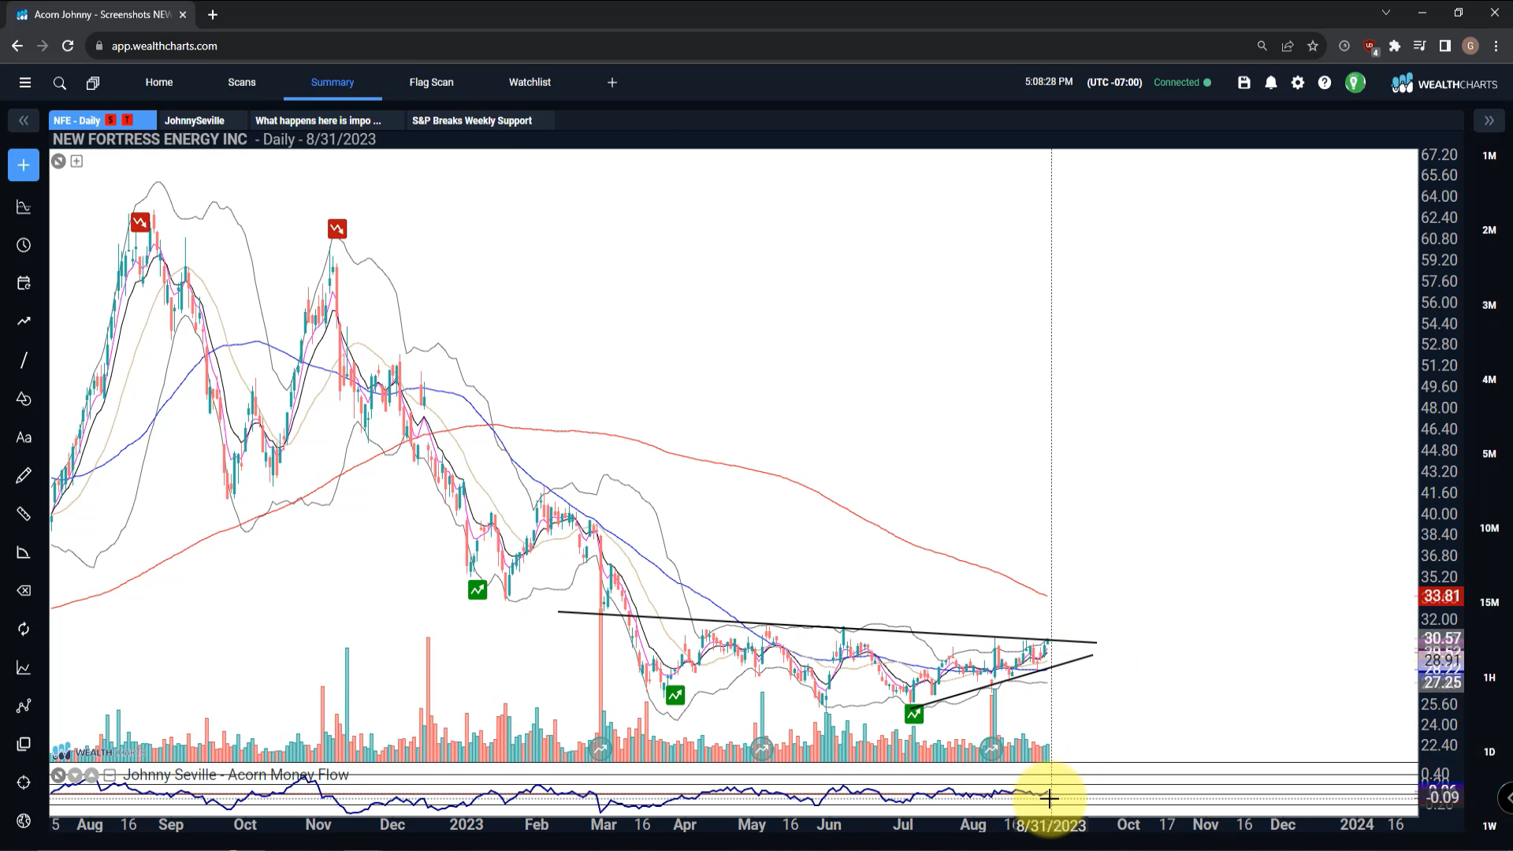
Task: Click the blue add (plus) tool button
Action: pyautogui.click(x=24, y=165)
